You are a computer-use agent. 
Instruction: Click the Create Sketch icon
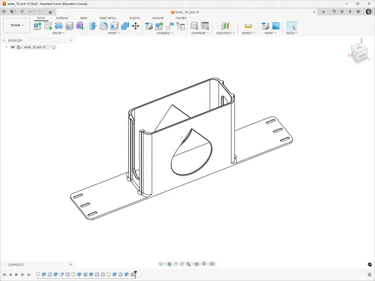[x=48, y=26]
